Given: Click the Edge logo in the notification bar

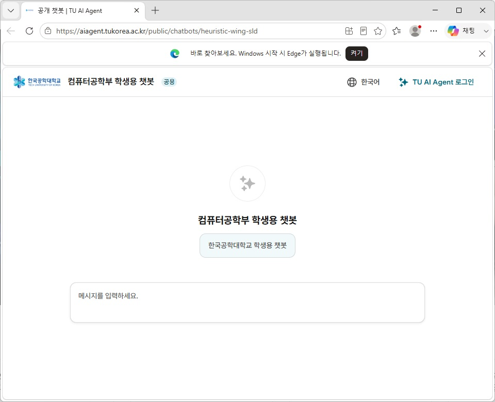Looking at the screenshot, I should click(x=175, y=54).
